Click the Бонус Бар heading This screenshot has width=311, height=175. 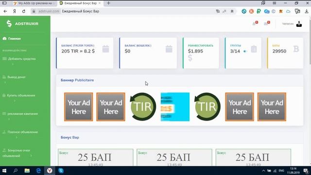tap(70, 137)
